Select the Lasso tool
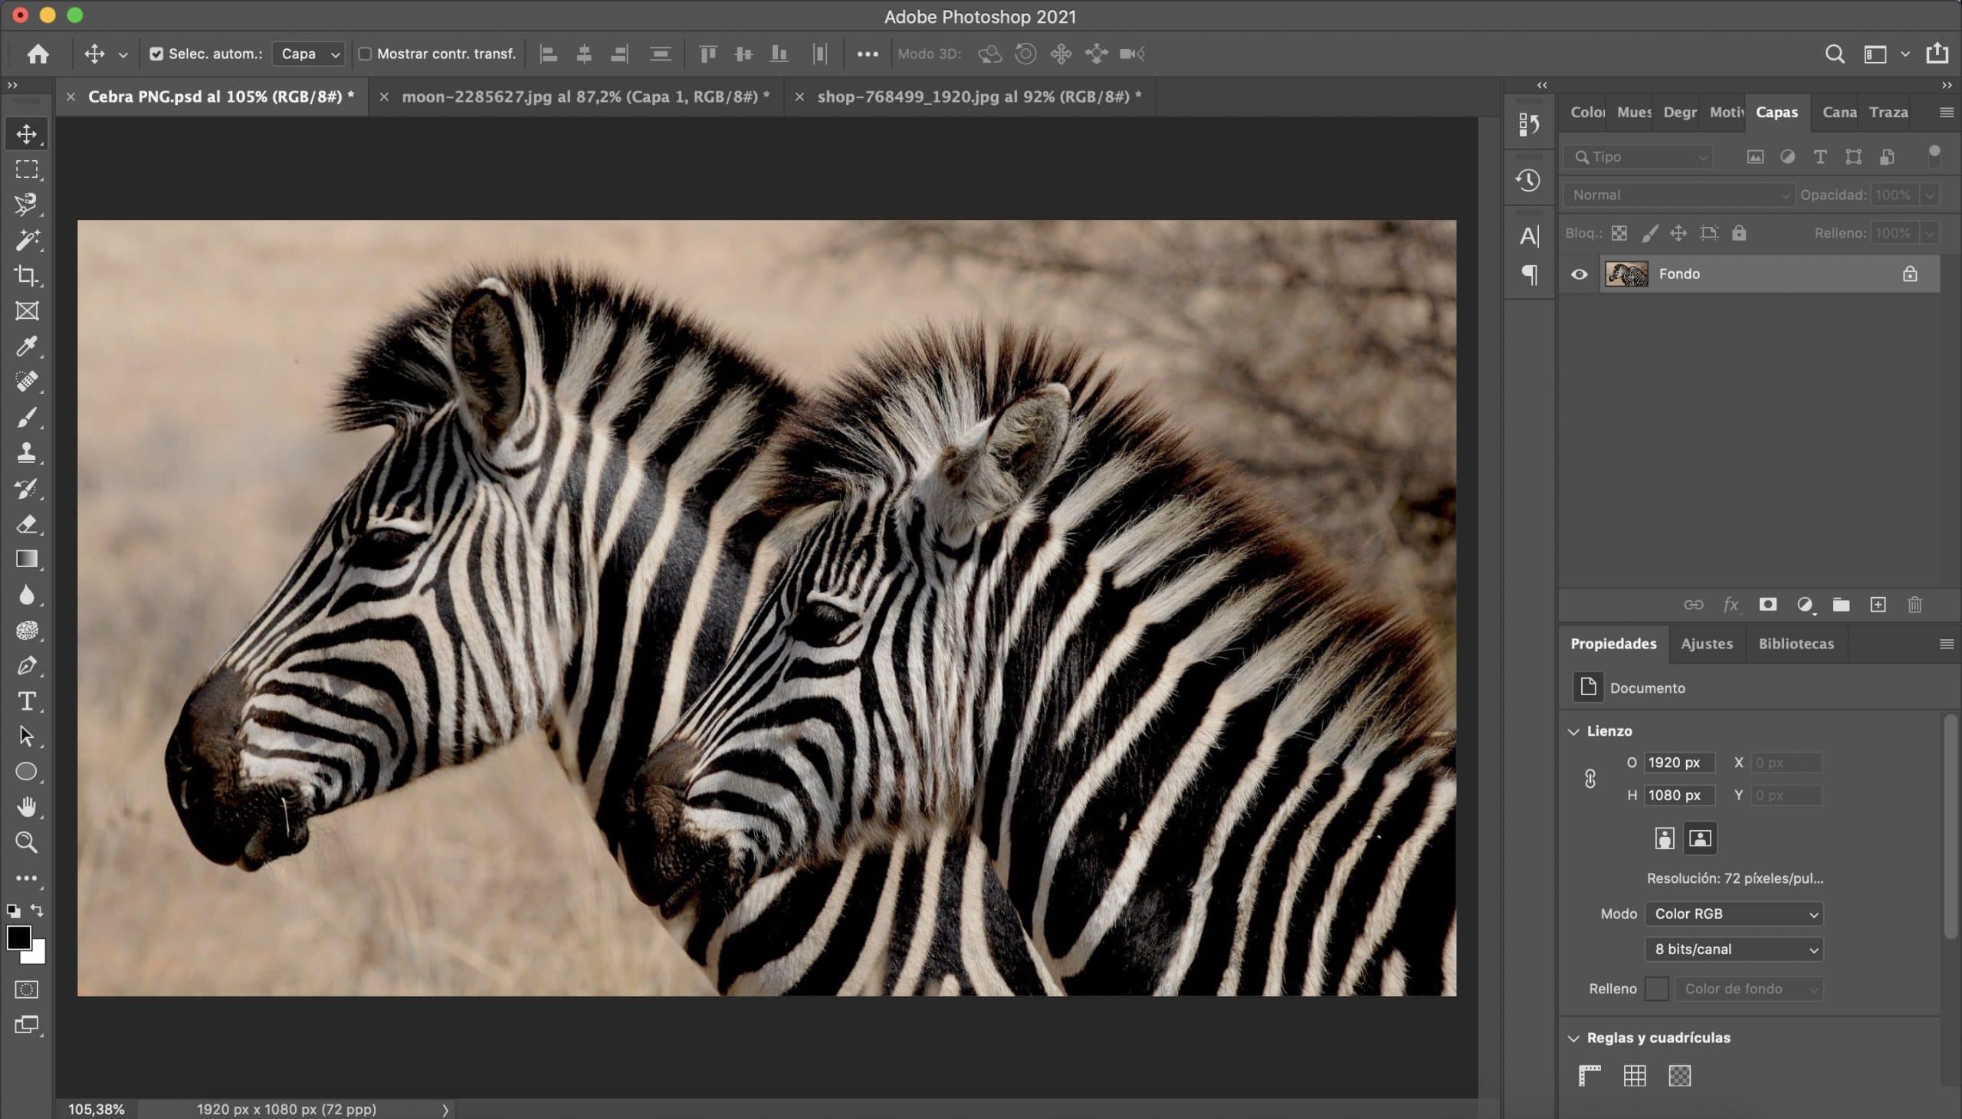Image resolution: width=1962 pixels, height=1119 pixels. (x=27, y=204)
